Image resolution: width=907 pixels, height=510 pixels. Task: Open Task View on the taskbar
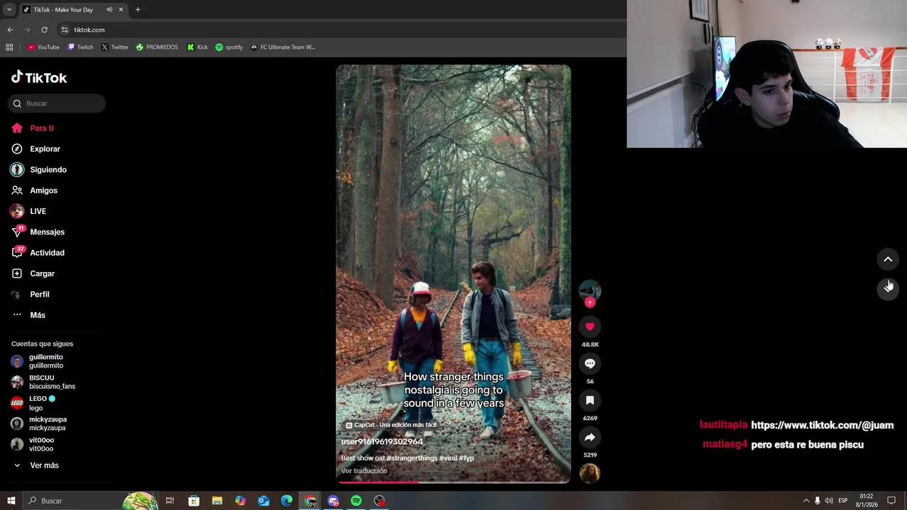click(170, 501)
